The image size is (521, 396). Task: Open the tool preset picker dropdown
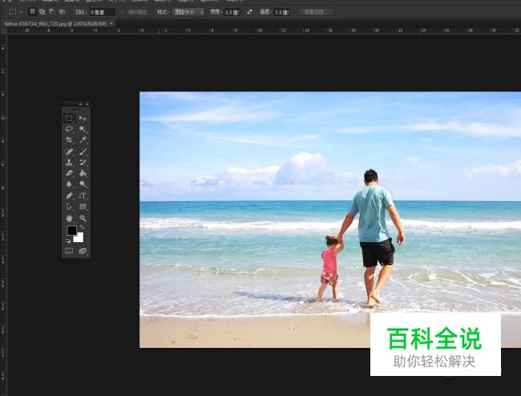pyautogui.click(x=15, y=12)
